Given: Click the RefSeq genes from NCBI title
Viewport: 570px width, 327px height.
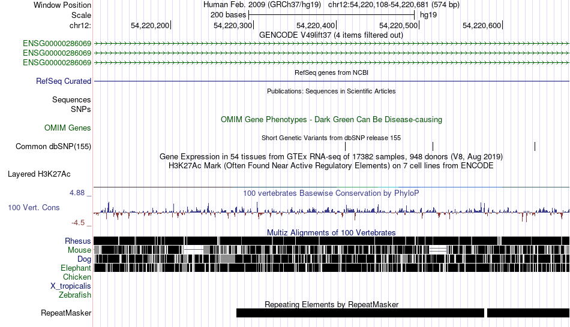Looking at the screenshot, I should (x=331, y=72).
